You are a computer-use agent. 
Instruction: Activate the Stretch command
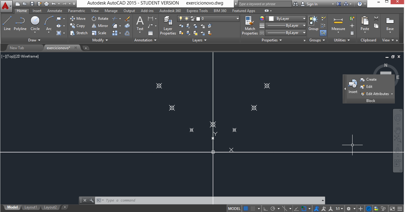tap(79, 33)
